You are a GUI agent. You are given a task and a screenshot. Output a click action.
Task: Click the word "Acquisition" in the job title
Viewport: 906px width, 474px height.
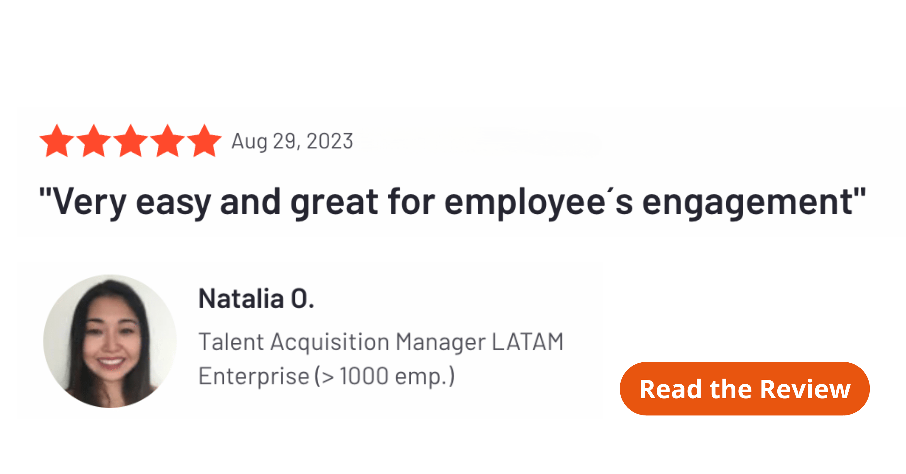[x=329, y=342]
